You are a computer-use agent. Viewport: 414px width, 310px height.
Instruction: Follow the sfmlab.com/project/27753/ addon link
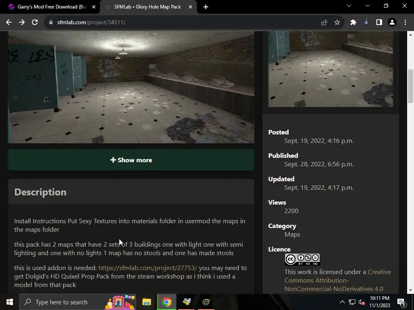pyautogui.click(x=148, y=268)
